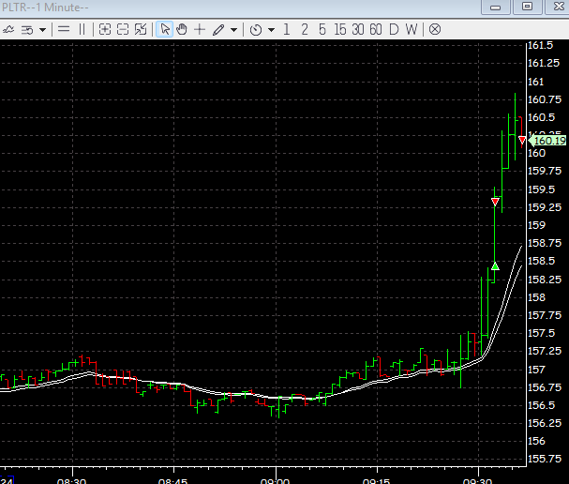Image resolution: width=569 pixels, height=484 pixels.
Task: Reset zoom with the fit-to-window icon
Action: point(141,29)
